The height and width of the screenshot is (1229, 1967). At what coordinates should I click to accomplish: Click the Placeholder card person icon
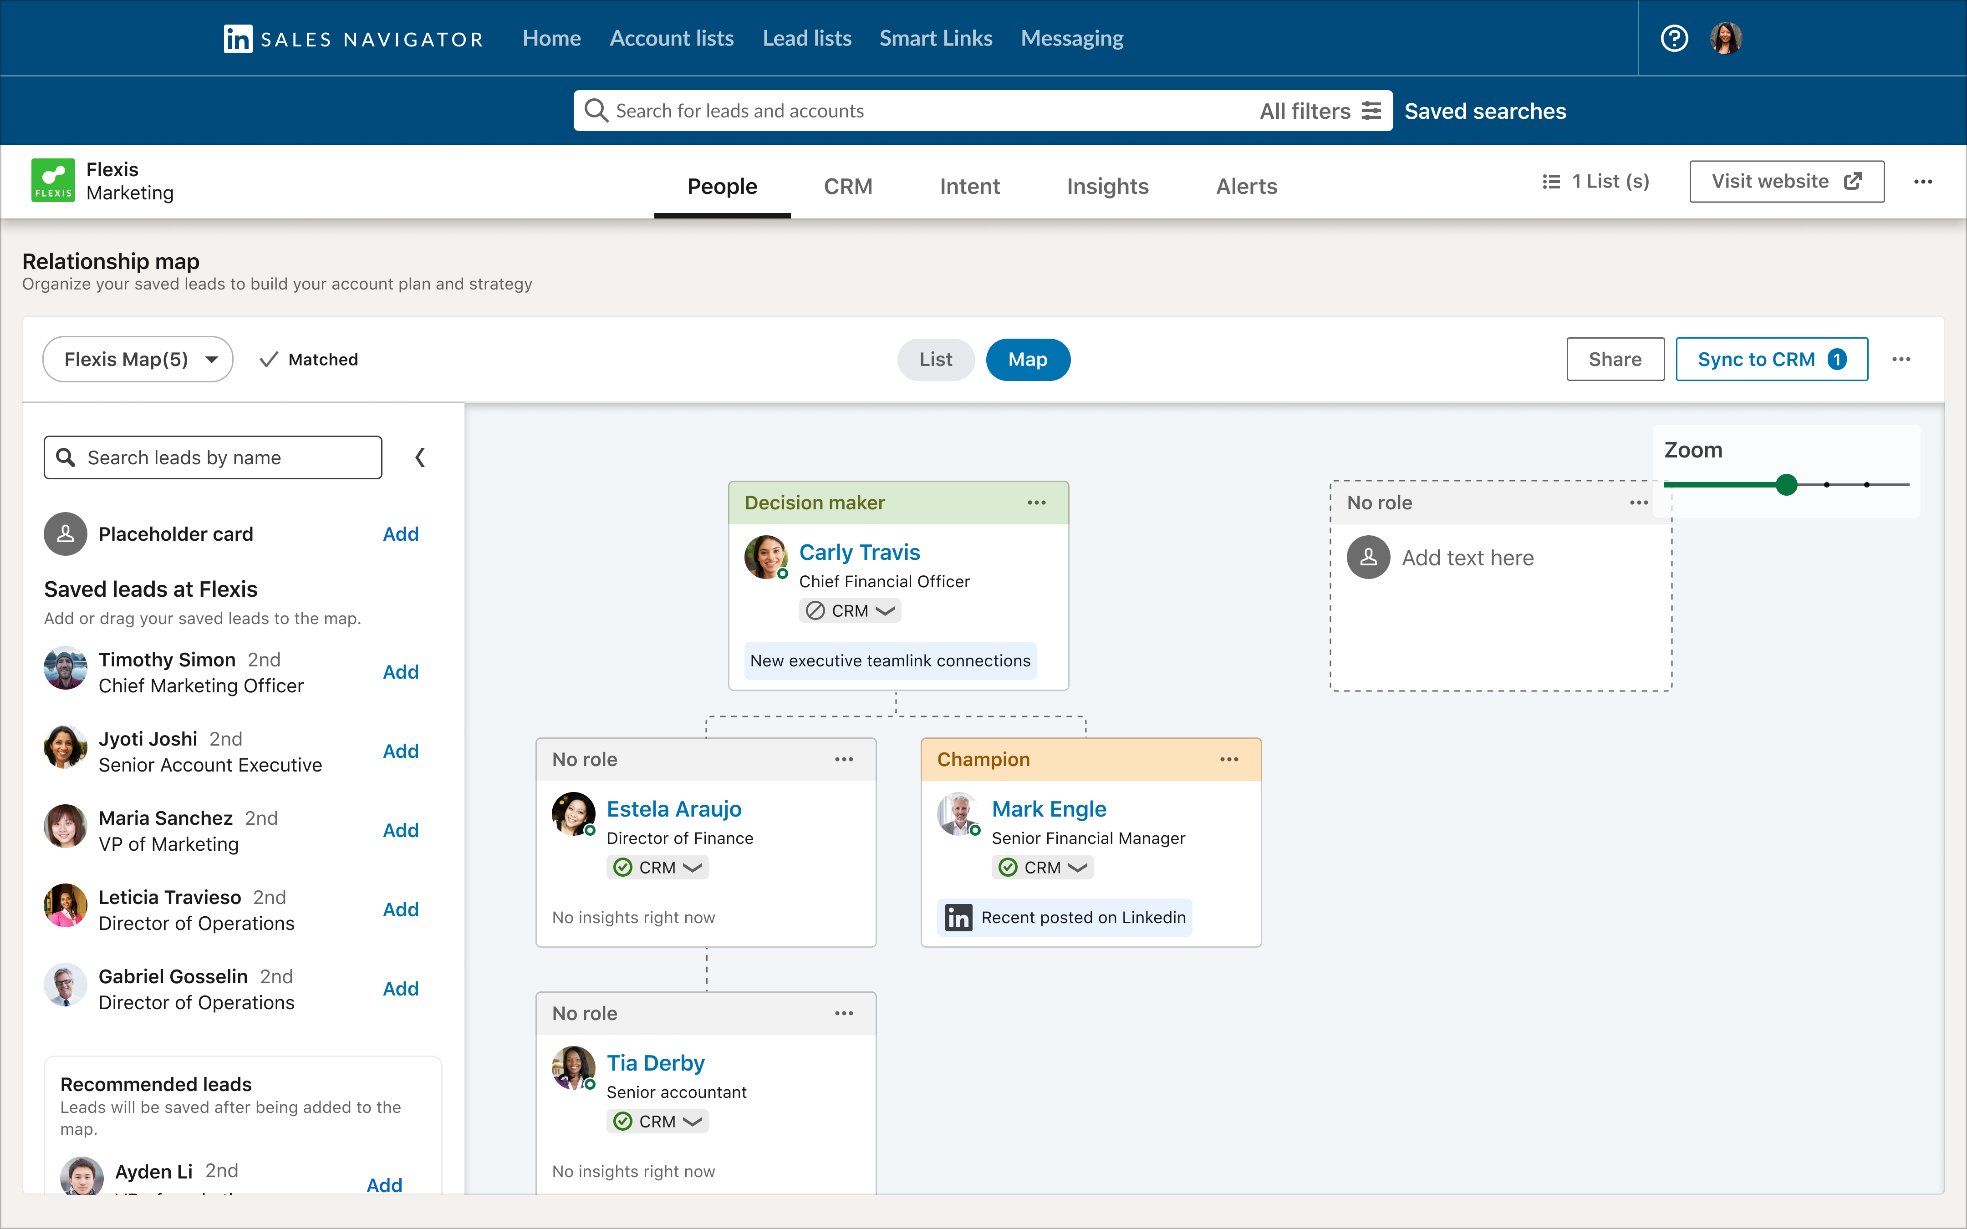(66, 534)
